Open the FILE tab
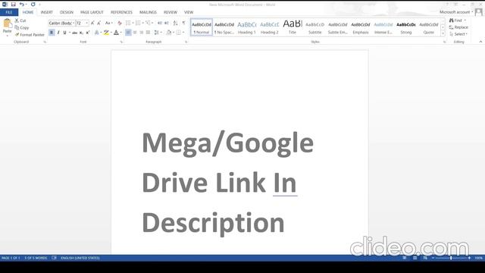The width and height of the screenshot is (485, 273). pyautogui.click(x=9, y=12)
